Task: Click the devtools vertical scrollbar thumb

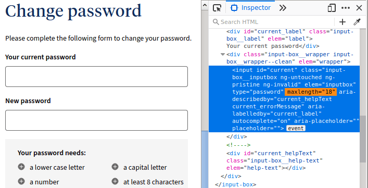Action: tap(363, 139)
